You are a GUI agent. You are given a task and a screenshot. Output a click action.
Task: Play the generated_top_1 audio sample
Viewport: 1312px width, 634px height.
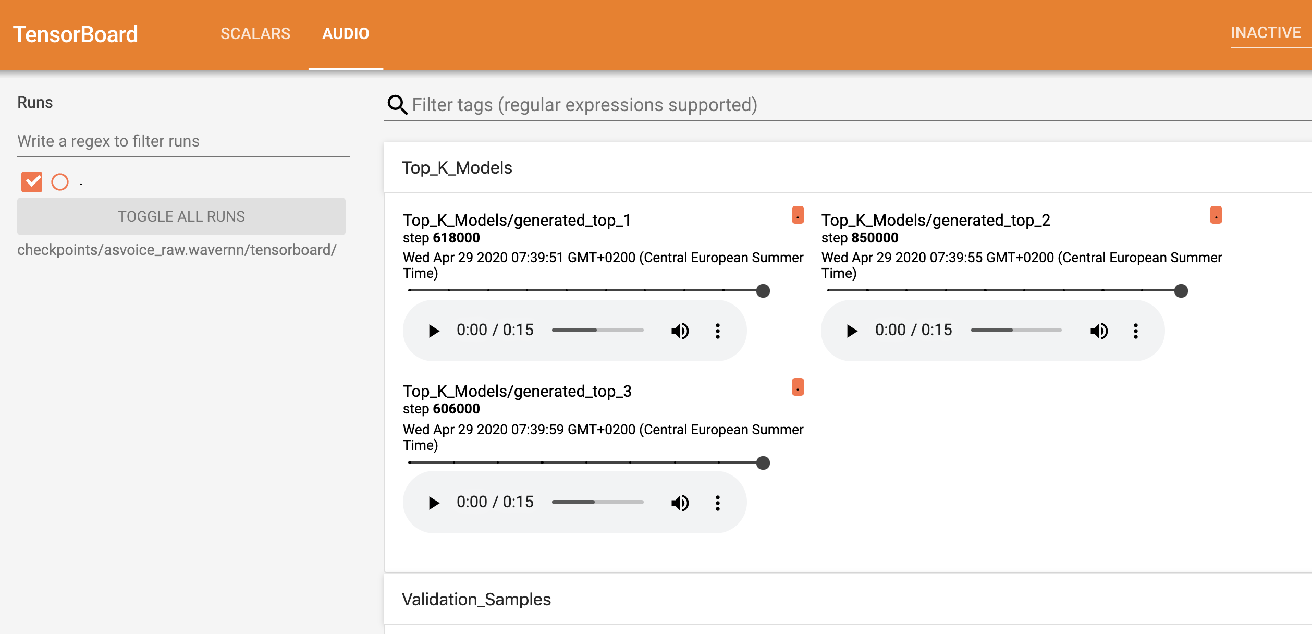433,331
